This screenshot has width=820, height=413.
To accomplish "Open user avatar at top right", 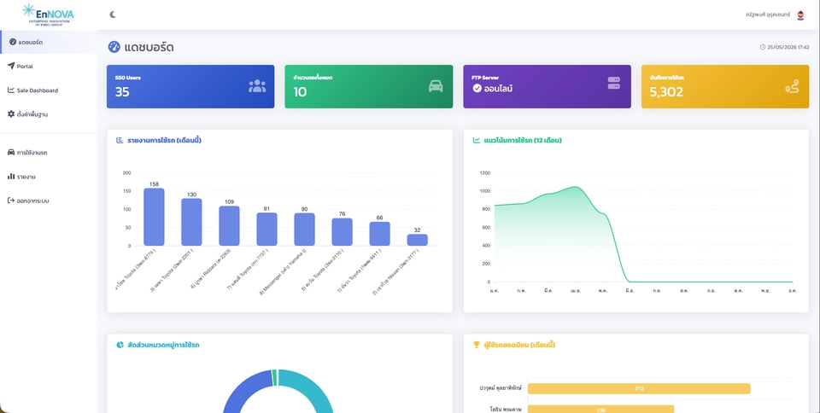I will (800, 15).
